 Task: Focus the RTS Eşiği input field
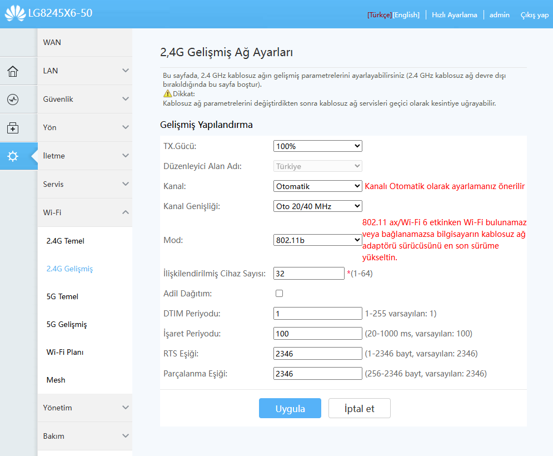pyautogui.click(x=318, y=354)
